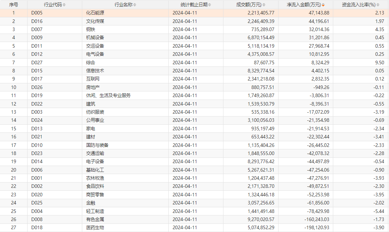Toggle 净流入金额(万元) sort arrow
The height and width of the screenshot is (232, 389).
[x=323, y=5]
